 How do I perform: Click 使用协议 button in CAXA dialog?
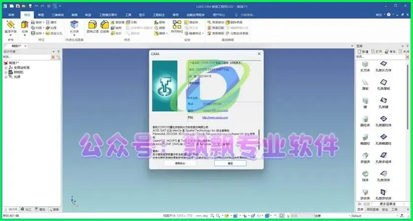pyautogui.click(x=180, y=163)
